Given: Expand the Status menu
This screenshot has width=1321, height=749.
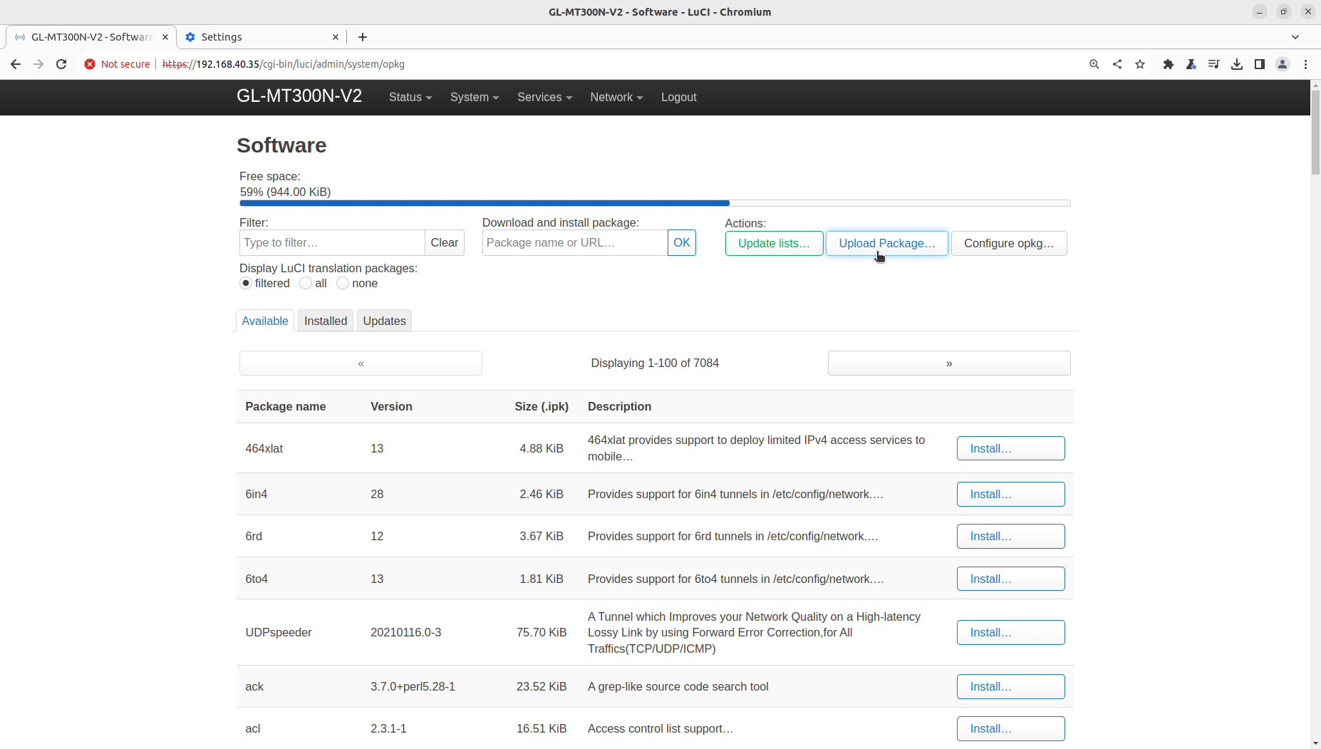Looking at the screenshot, I should [410, 98].
